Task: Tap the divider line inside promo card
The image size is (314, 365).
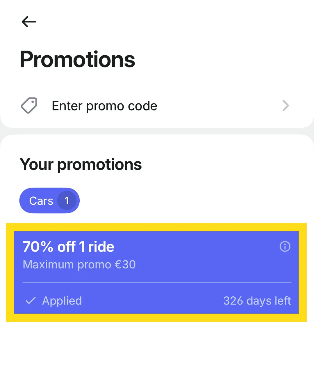Action: click(157, 282)
